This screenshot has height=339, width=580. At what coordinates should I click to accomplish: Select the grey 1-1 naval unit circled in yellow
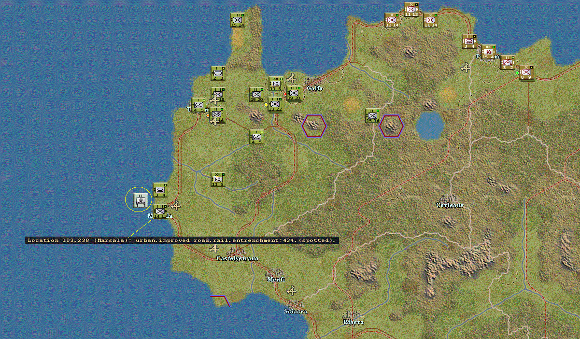[x=141, y=199]
